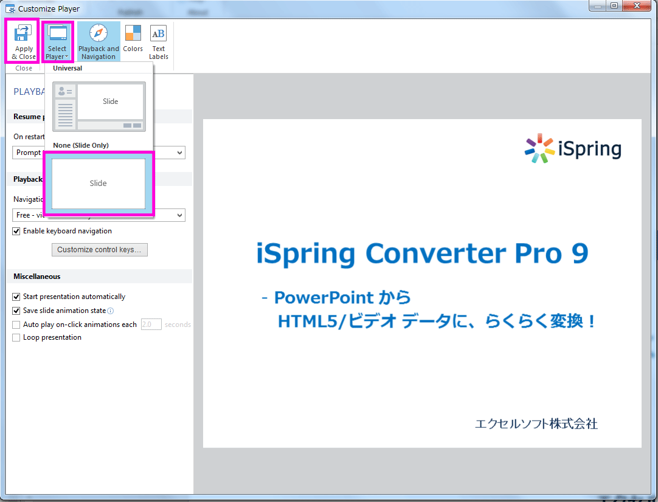Click the info icon next to Save slide animation state

pyautogui.click(x=110, y=311)
